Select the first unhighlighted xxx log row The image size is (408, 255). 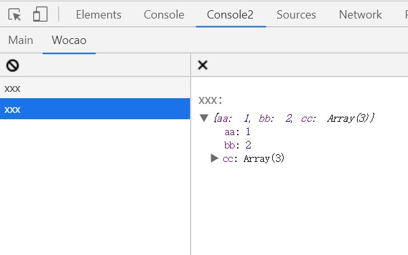95,89
